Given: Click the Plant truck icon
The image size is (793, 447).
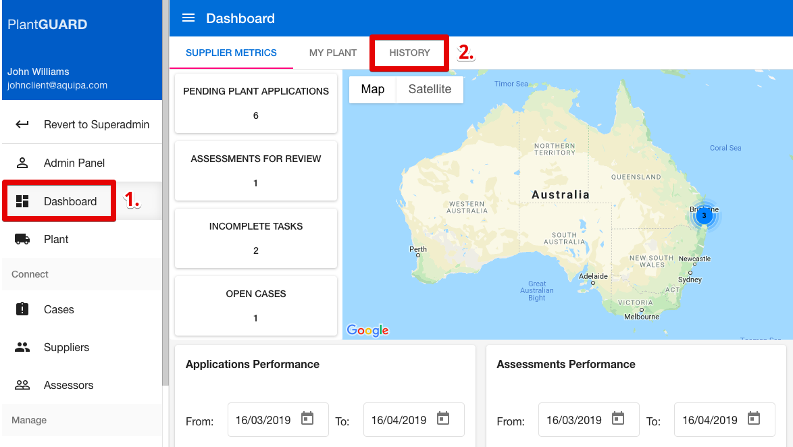Looking at the screenshot, I should 22,239.
